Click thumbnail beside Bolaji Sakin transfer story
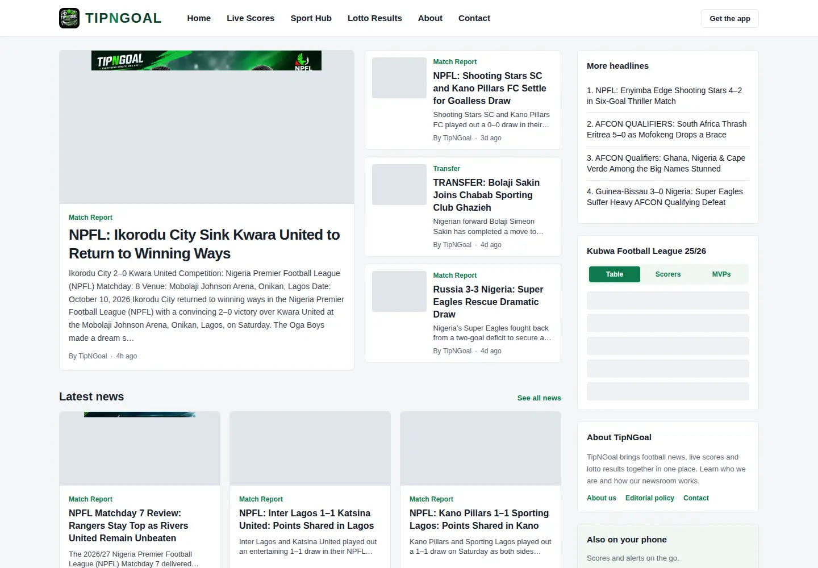The width and height of the screenshot is (818, 568). pyautogui.click(x=399, y=185)
